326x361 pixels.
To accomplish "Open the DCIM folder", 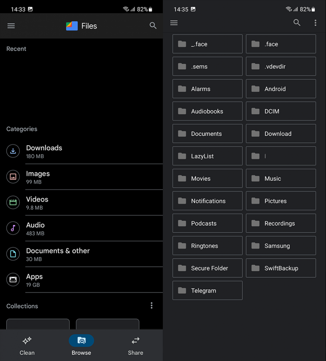I will [x=281, y=111].
